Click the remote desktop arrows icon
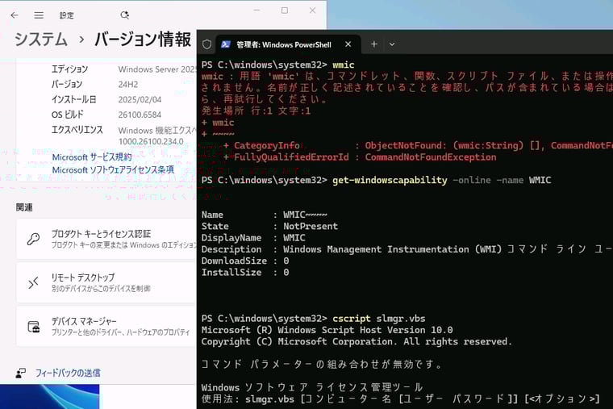Viewport: 613px width, 409px height. [33, 282]
